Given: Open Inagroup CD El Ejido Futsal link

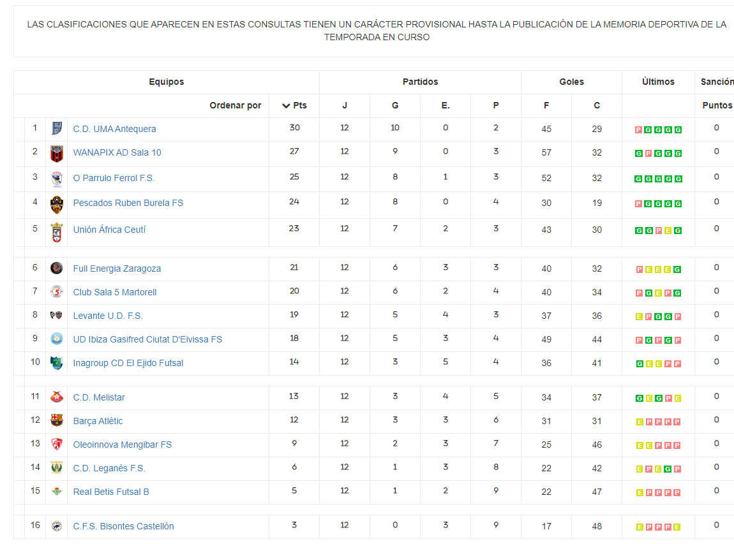Looking at the screenshot, I should [x=128, y=363].
